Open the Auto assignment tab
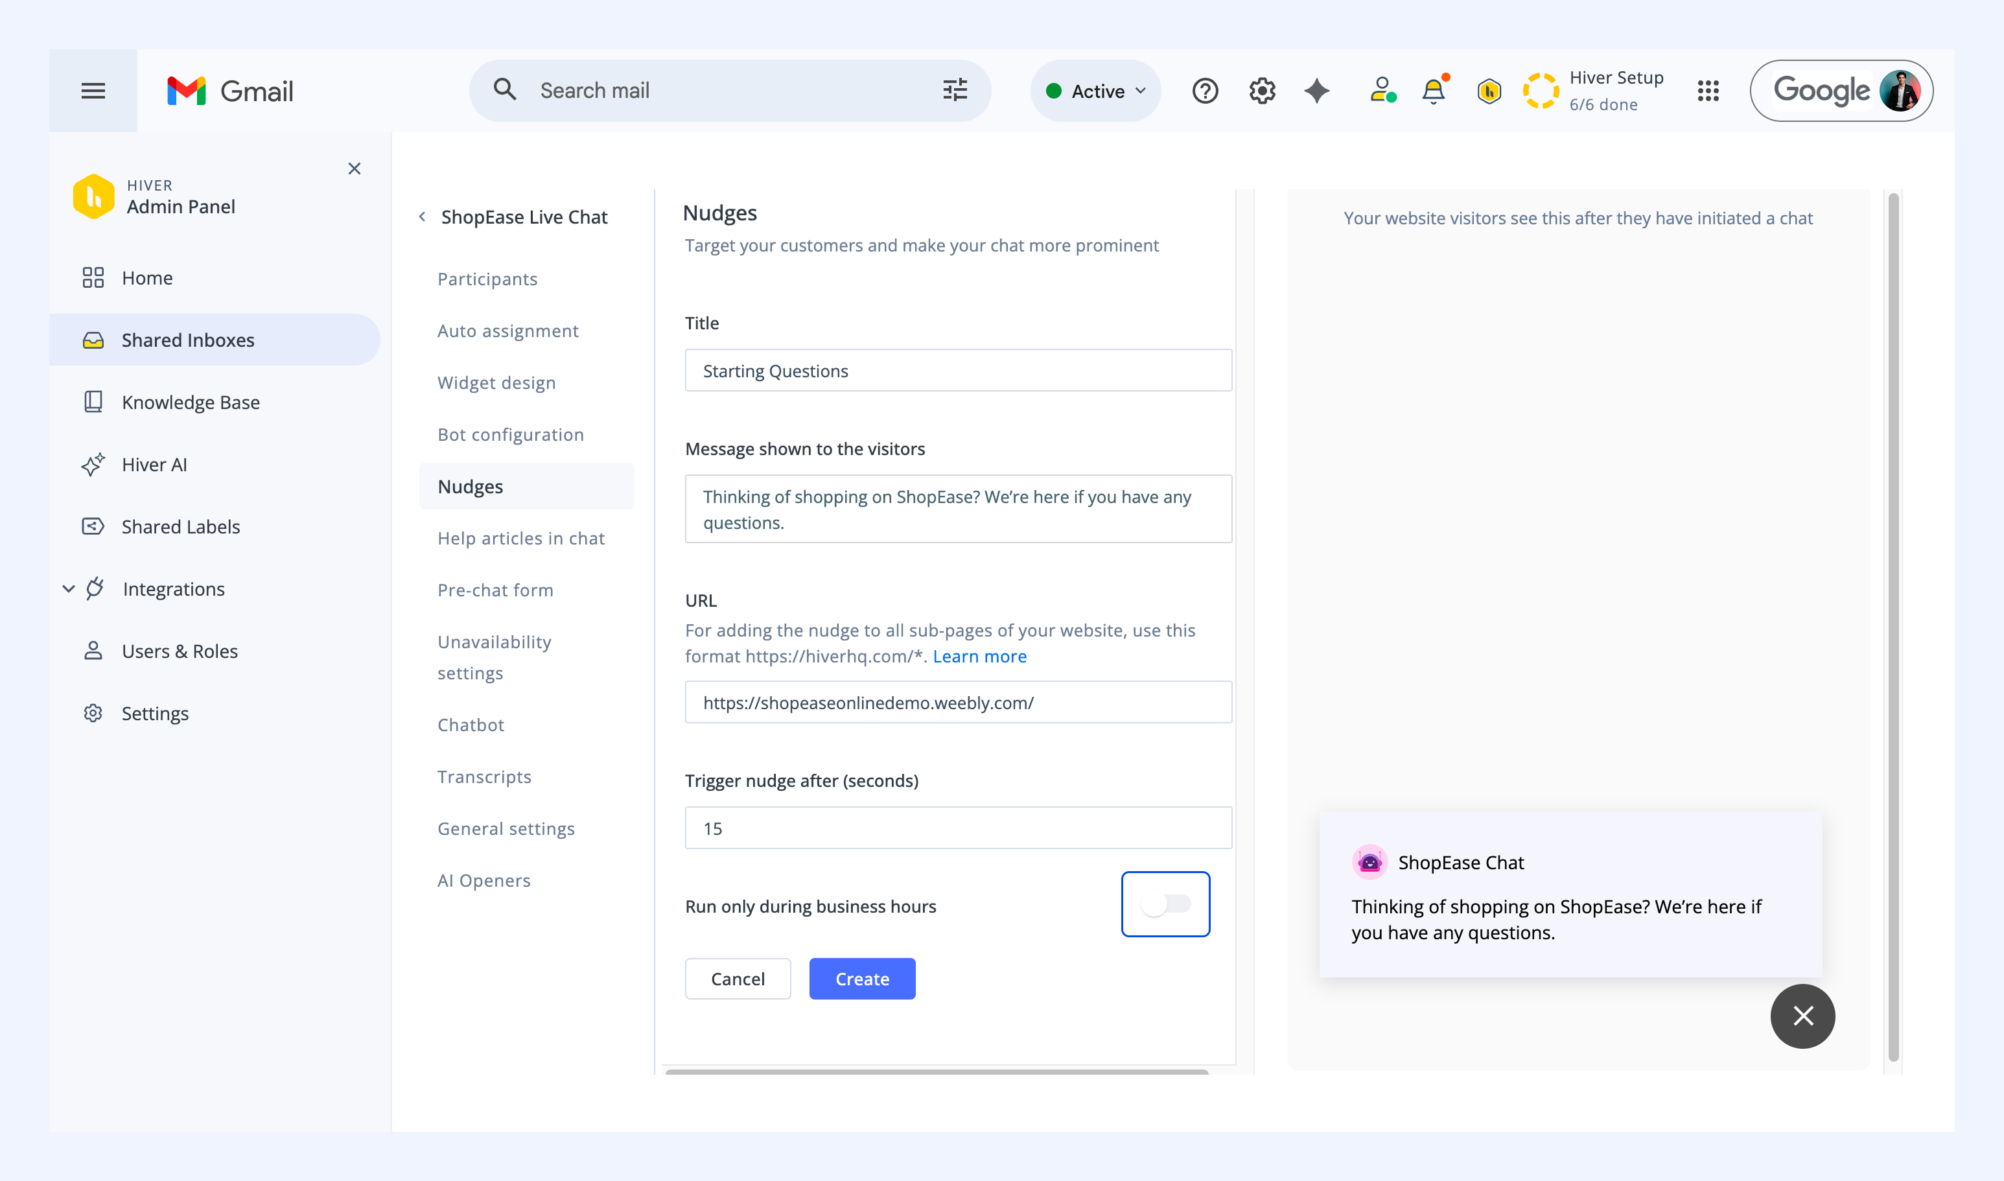Viewport: 2004px width, 1181px height. (x=507, y=331)
